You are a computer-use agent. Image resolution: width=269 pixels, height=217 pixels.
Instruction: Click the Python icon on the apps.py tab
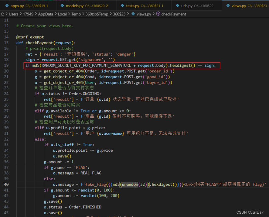coord(7,5)
